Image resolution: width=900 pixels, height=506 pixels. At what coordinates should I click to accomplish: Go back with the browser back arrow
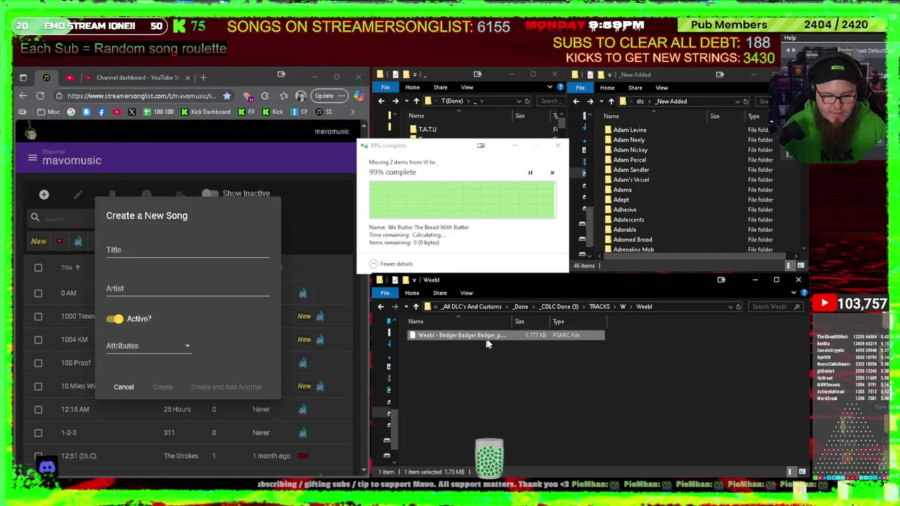click(23, 96)
